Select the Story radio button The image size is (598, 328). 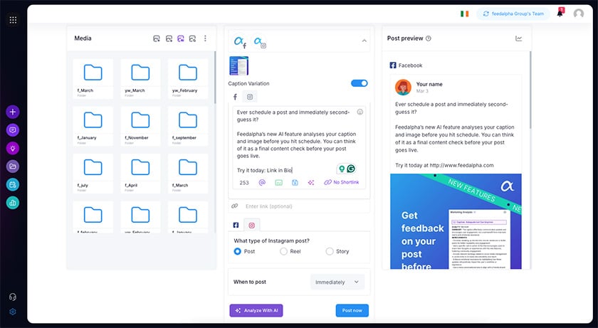tap(329, 251)
